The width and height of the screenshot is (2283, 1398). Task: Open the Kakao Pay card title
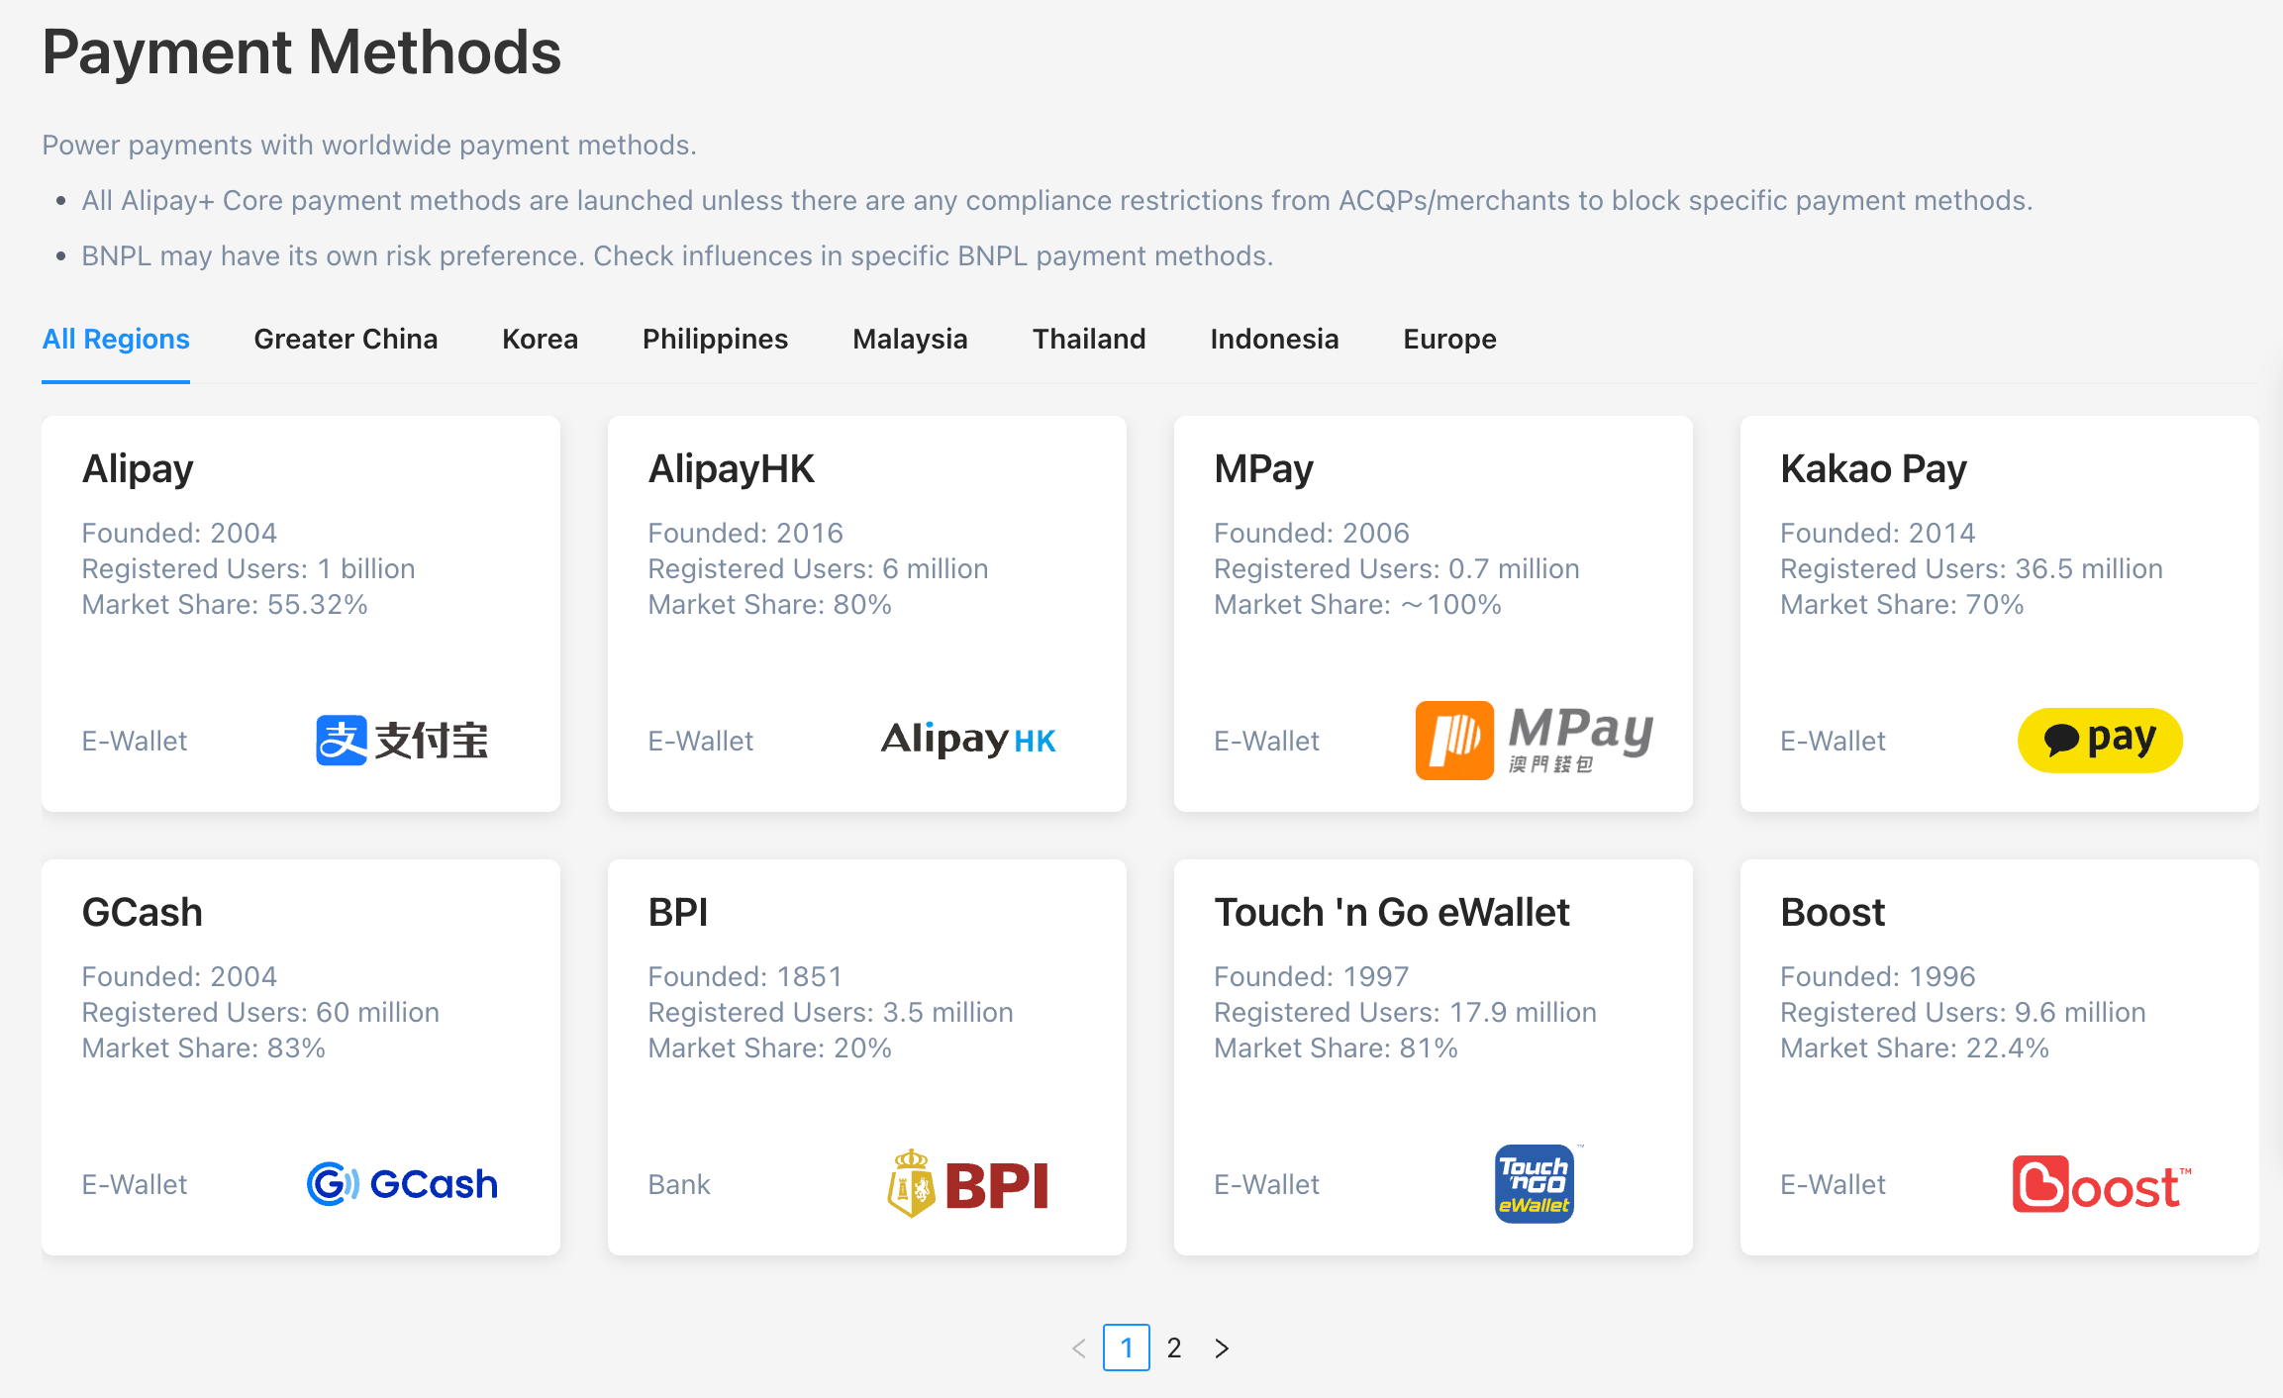click(1872, 468)
